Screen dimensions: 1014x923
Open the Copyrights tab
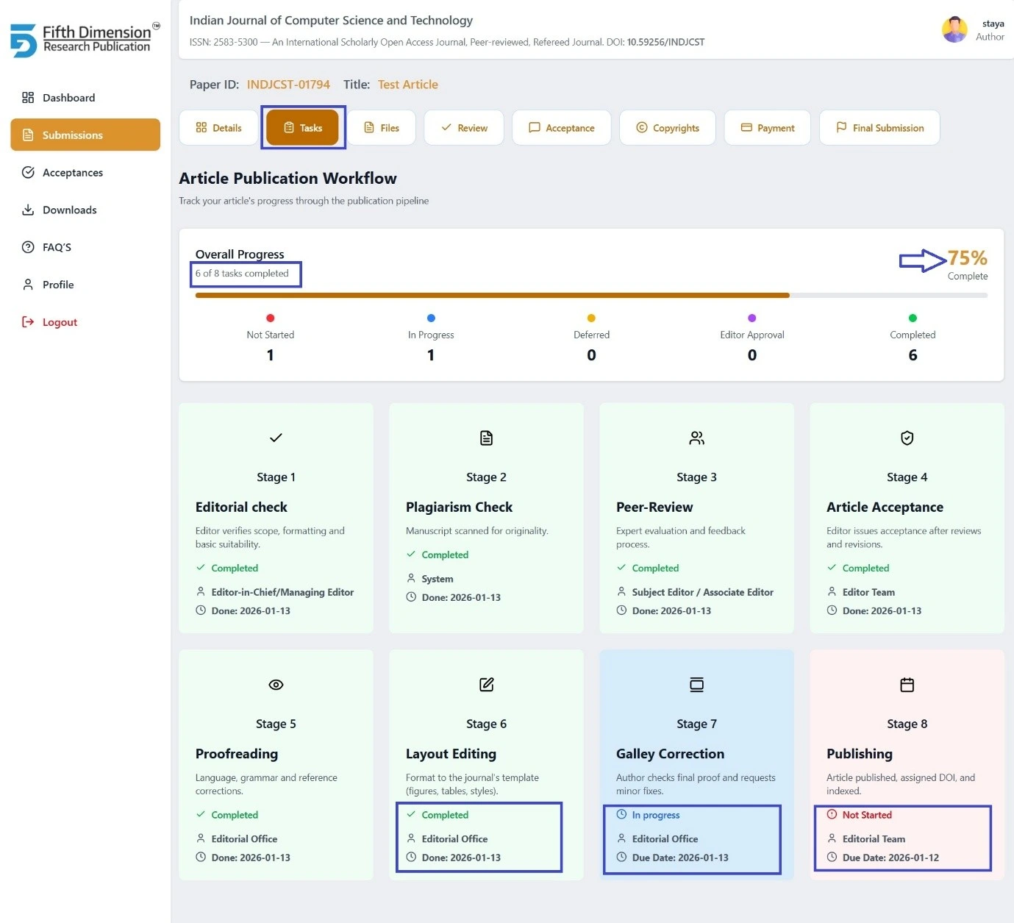(x=668, y=127)
